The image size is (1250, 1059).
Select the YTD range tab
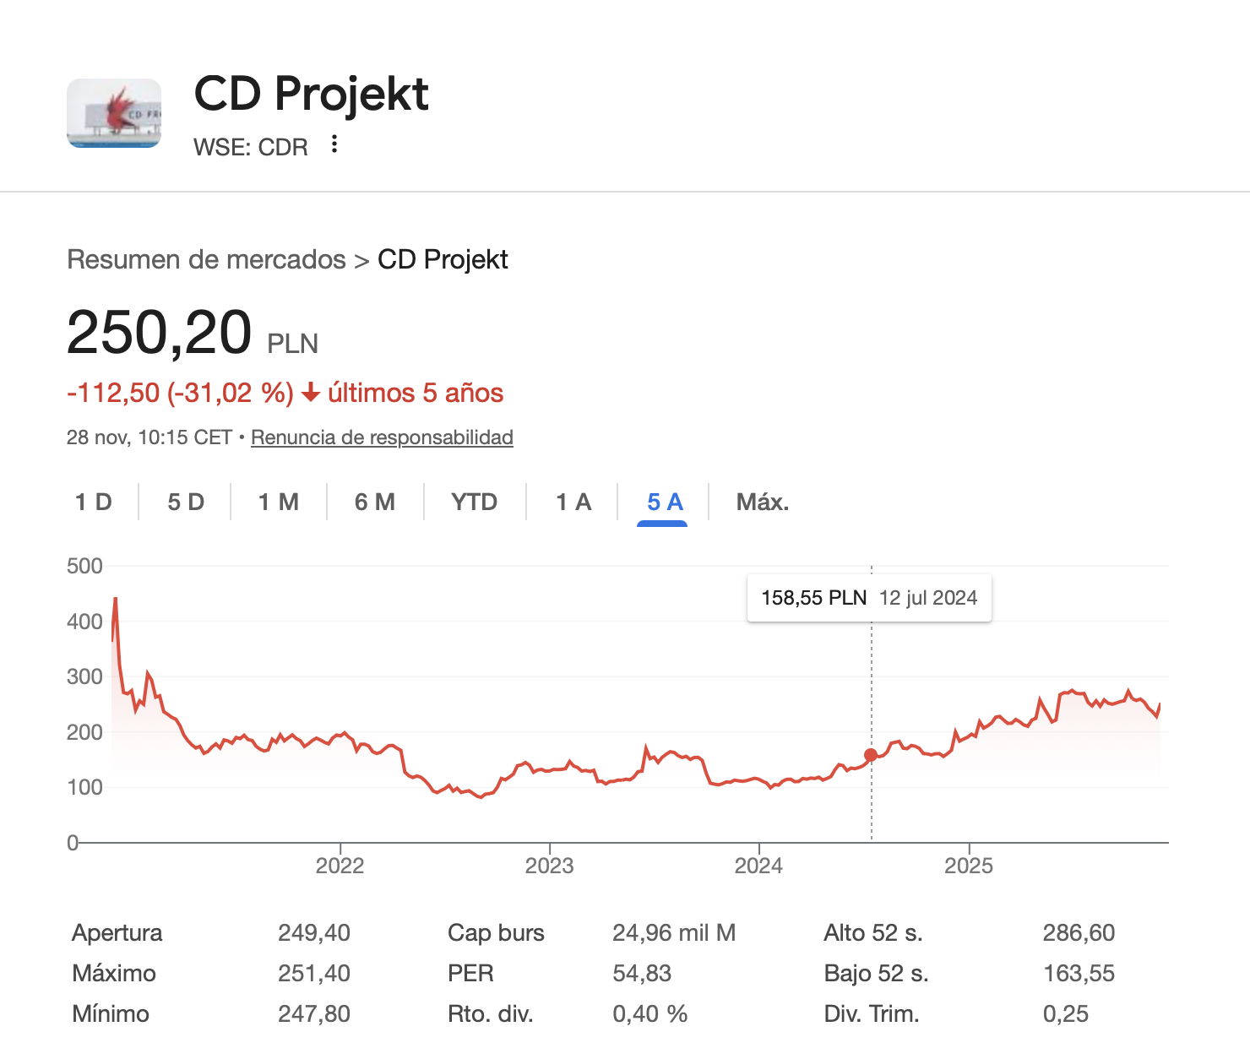474,502
